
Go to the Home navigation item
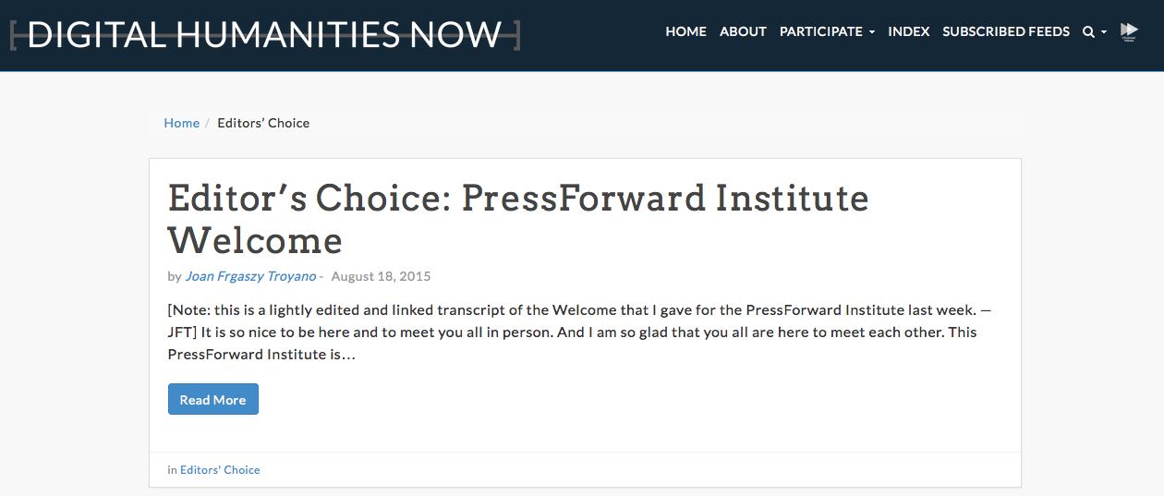click(685, 31)
